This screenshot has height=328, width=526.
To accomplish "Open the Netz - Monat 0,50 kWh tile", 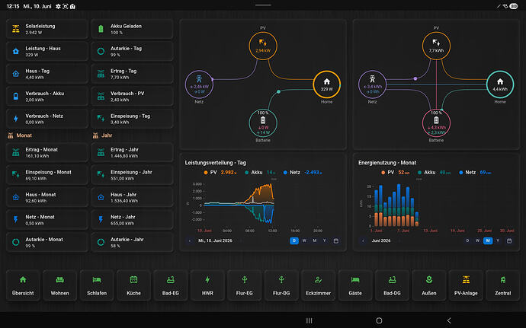I will [x=47, y=220].
